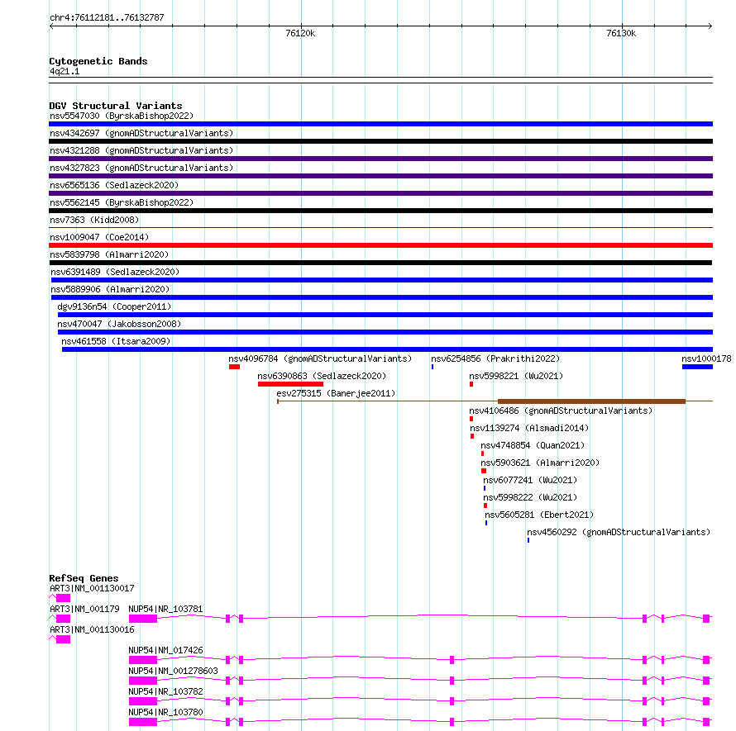Select the red nsv1009047 (Coe2014) variant bar

click(x=380, y=245)
